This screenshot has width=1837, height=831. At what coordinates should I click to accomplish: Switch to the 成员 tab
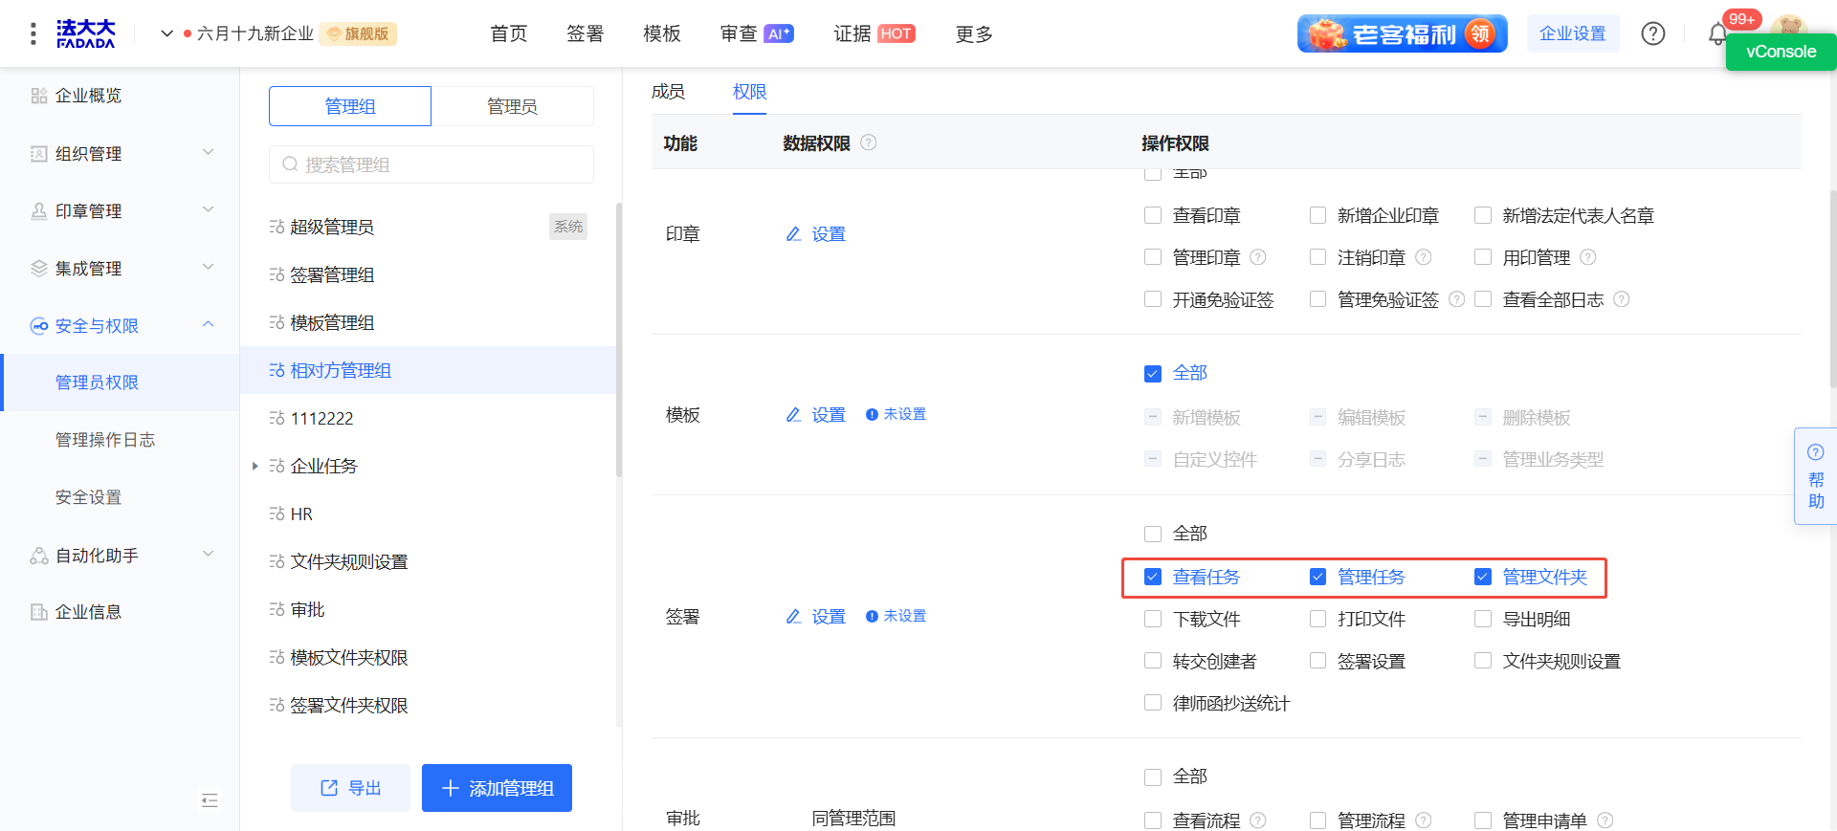tap(668, 92)
